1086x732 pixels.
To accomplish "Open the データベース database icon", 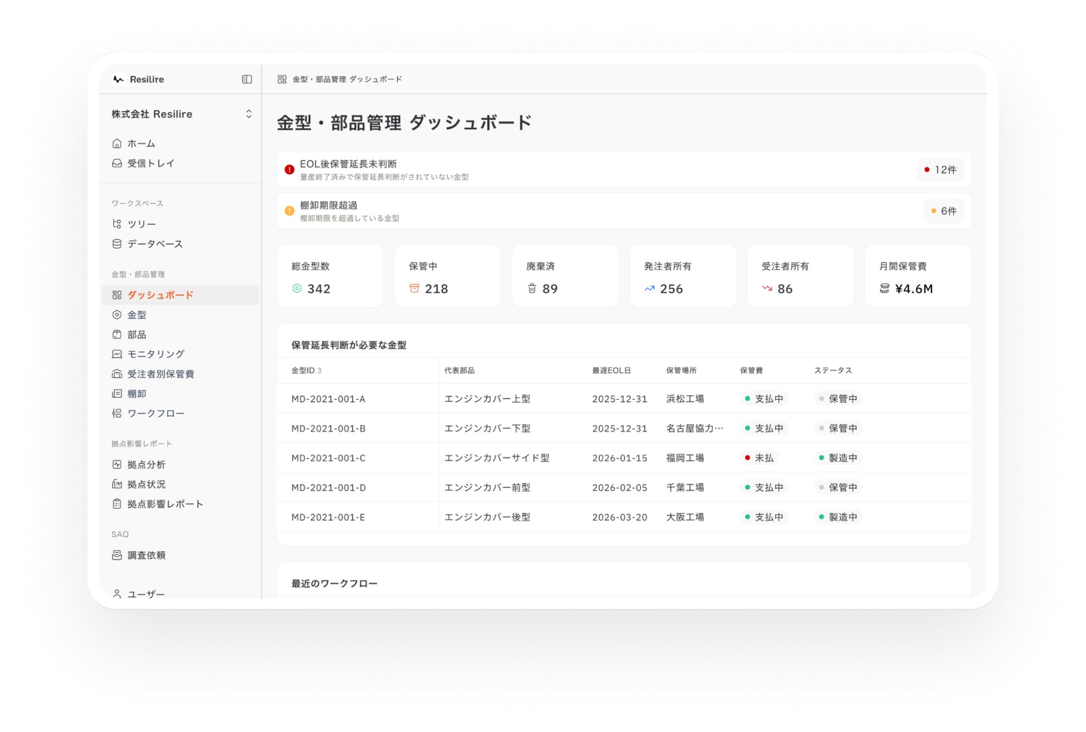I will point(117,244).
